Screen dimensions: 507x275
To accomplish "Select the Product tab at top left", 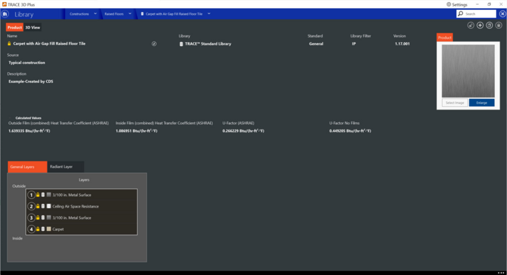I will pos(15,27).
